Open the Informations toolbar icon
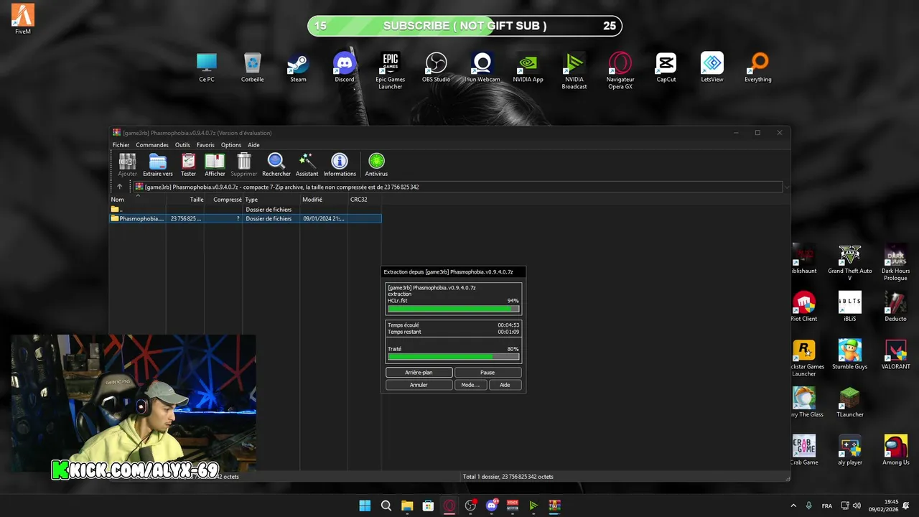This screenshot has height=517, width=919. click(340, 164)
